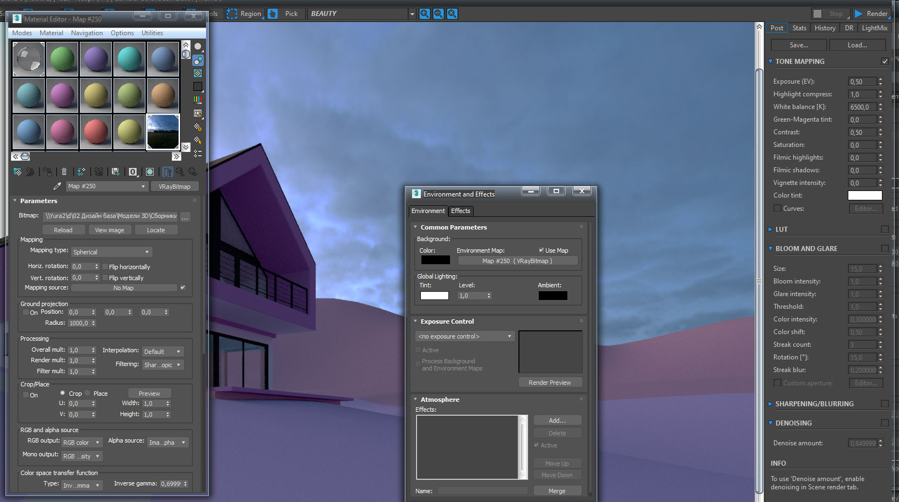Viewport: 899px width, 502px height.
Task: Open the Mapping type Spherical dropdown
Action: 112,252
